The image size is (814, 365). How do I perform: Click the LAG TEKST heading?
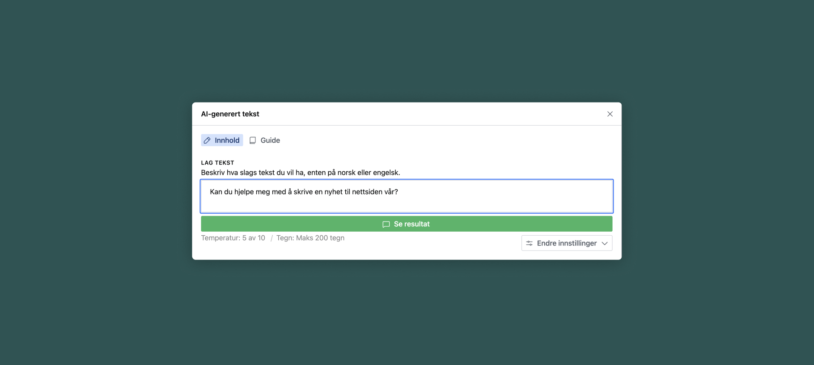[217, 163]
